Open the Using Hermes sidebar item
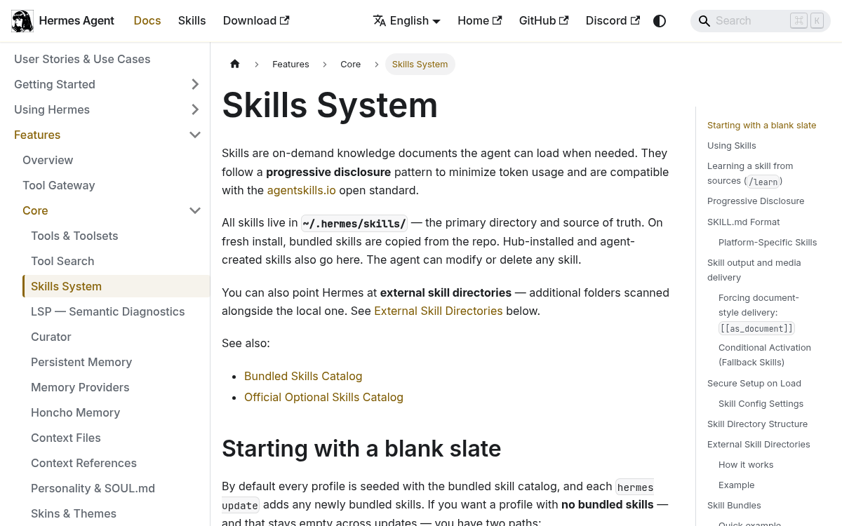 coord(52,109)
